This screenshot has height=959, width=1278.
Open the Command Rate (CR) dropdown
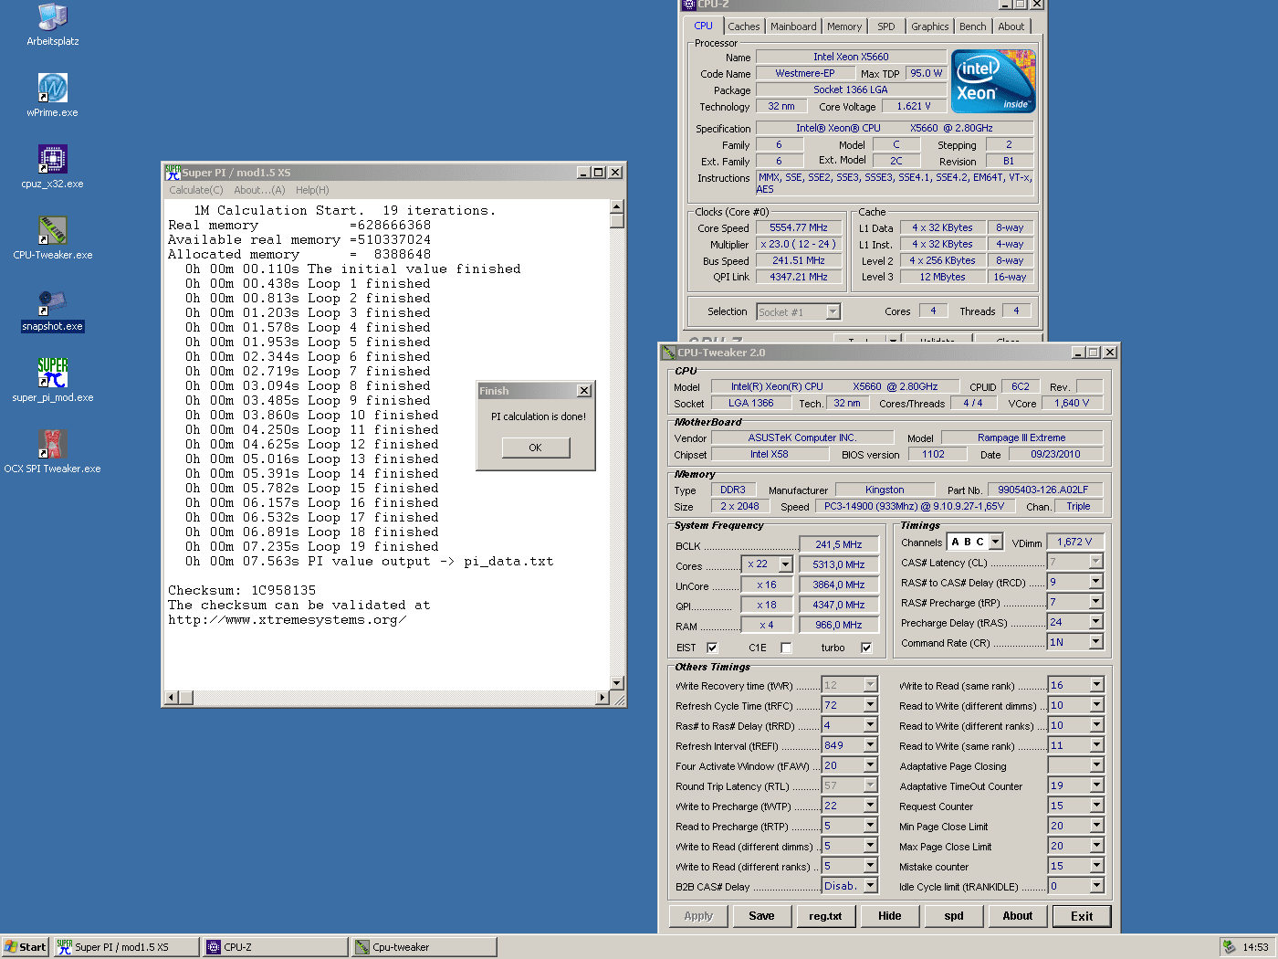tap(1096, 642)
